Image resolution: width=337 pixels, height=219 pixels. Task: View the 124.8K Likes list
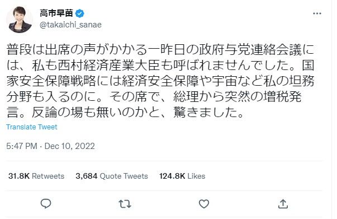pos(182,176)
